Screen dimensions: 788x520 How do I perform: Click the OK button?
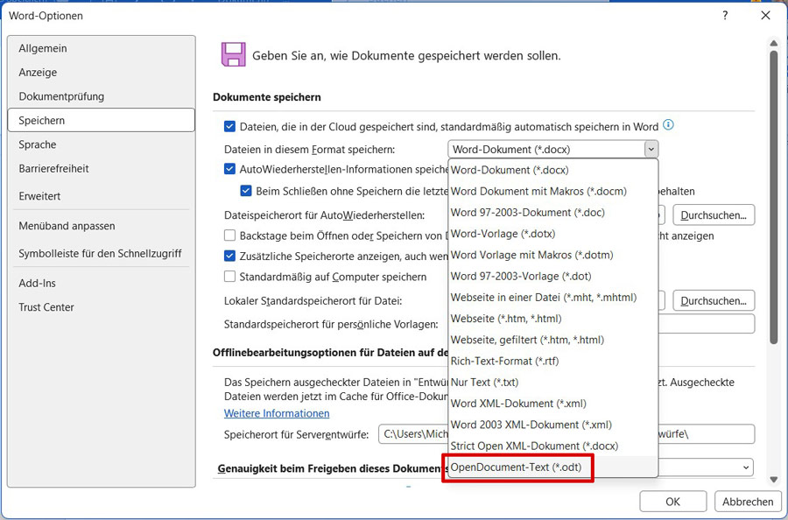672,502
